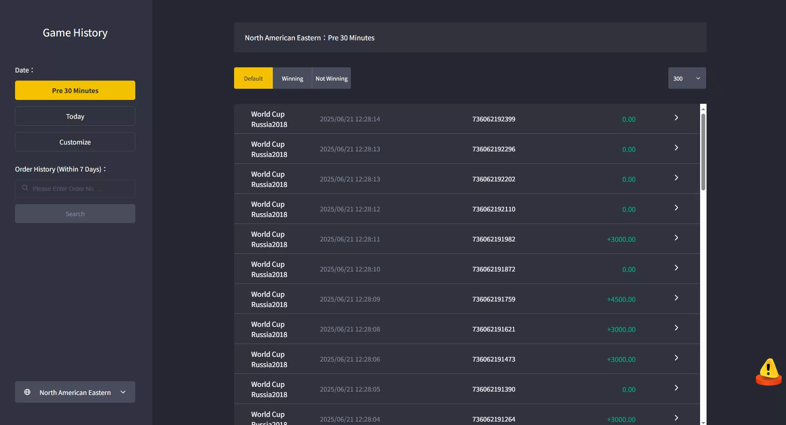786x425 pixels.
Task: Click order number 736062192296
Action: 494,149
